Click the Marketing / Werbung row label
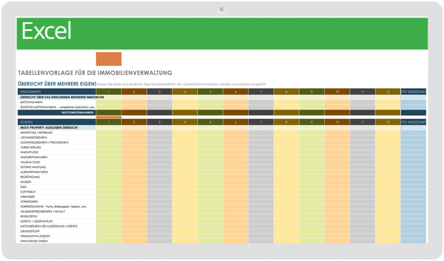Viewport: 444px width, 261px height. pos(37,133)
